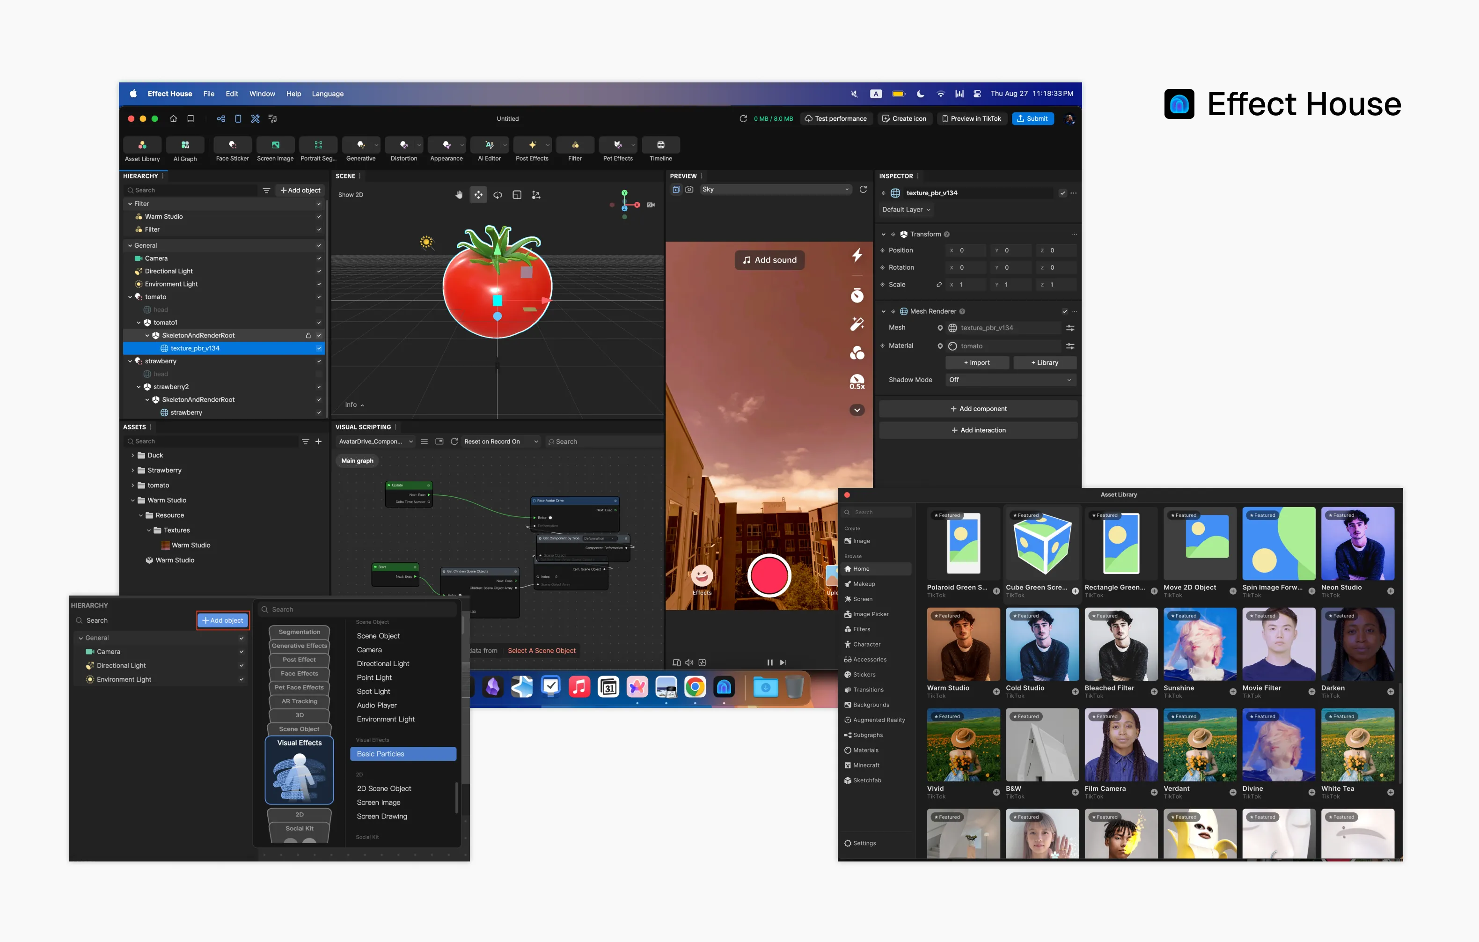The image size is (1479, 942).
Task: Click Preview in TikTok button
Action: click(971, 118)
